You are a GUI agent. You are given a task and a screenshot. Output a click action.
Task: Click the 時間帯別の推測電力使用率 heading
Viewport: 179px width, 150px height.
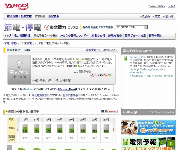pyautogui.click(x=22, y=111)
